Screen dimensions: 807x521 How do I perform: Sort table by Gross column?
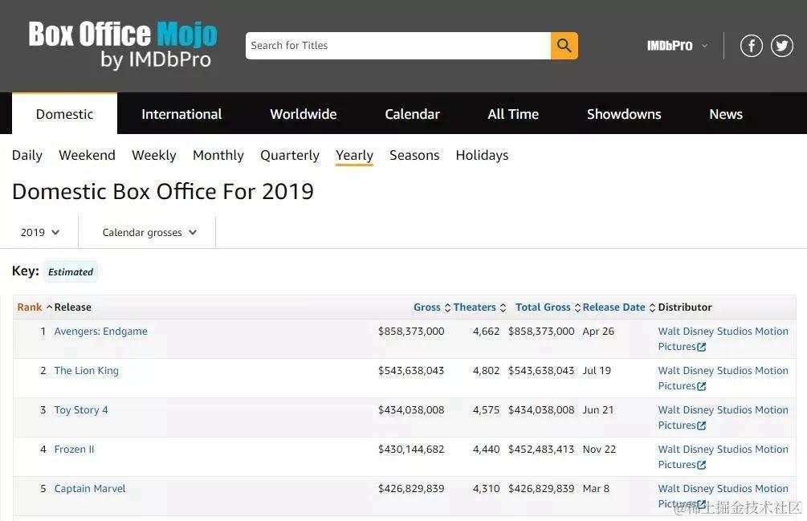(x=432, y=307)
